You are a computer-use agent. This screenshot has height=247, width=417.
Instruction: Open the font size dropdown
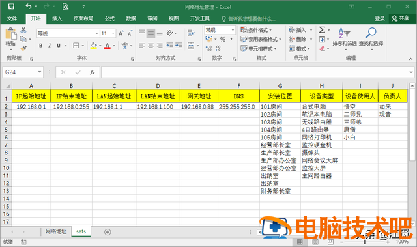pos(113,33)
